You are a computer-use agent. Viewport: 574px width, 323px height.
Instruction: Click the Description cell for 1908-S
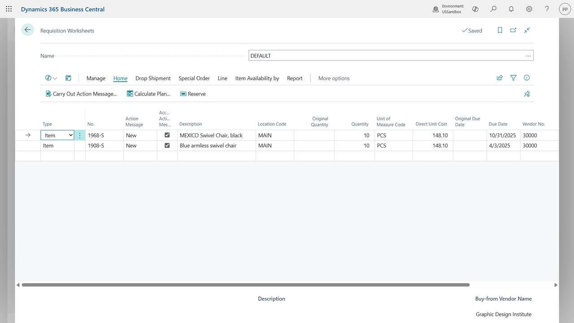[216, 145]
